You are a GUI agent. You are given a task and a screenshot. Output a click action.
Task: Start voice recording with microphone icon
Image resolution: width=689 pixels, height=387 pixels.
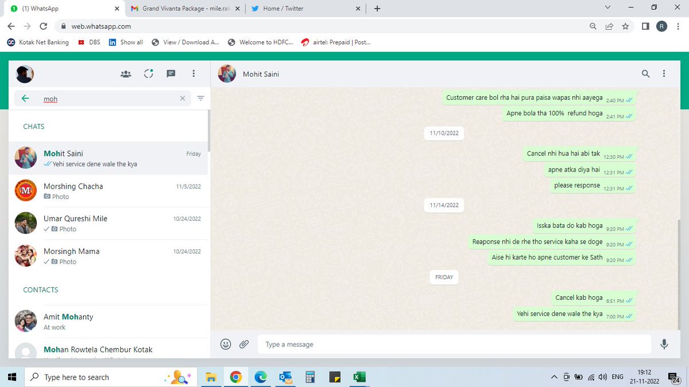click(664, 344)
